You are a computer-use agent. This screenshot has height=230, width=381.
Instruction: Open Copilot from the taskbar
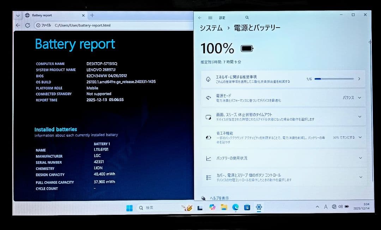(x=212, y=208)
